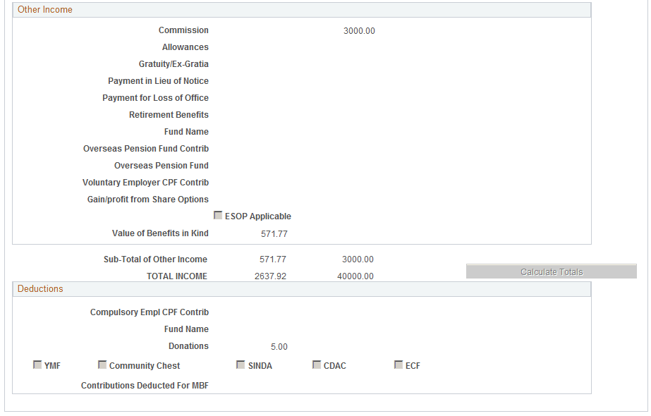Click the Allowances label
Viewport: 651px width, 416px height.
click(x=185, y=47)
